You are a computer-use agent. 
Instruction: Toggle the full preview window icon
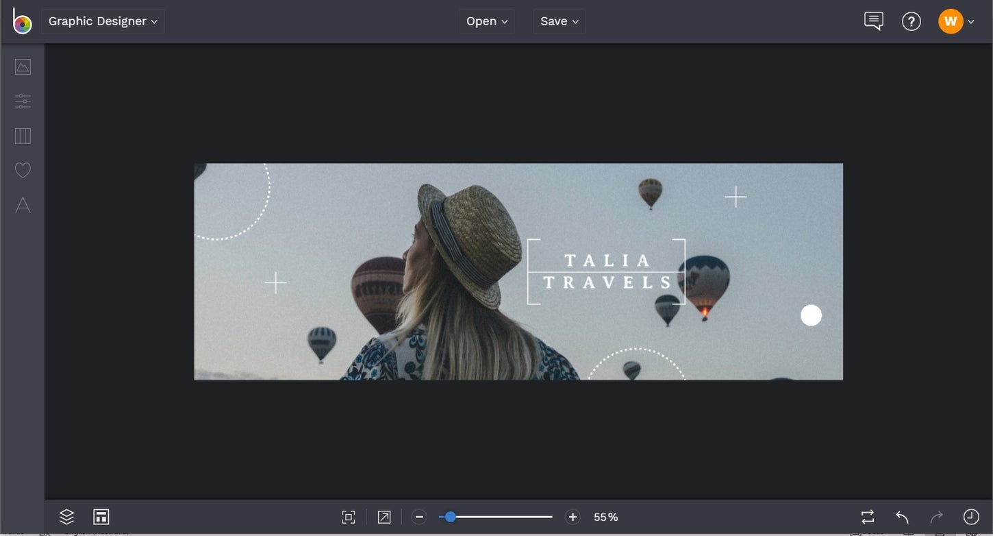pos(384,517)
